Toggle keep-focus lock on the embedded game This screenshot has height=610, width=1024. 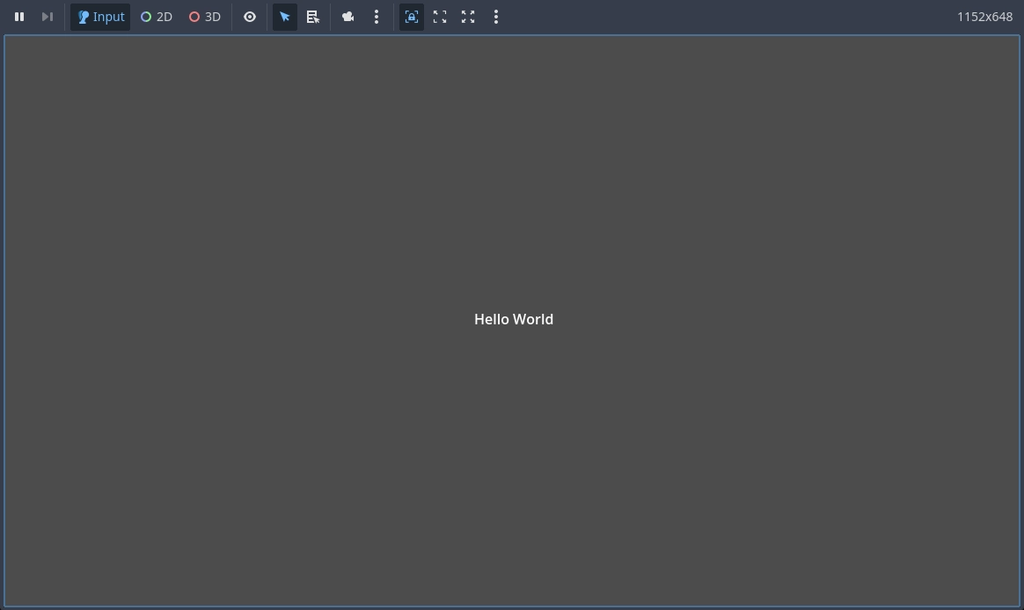tap(412, 17)
